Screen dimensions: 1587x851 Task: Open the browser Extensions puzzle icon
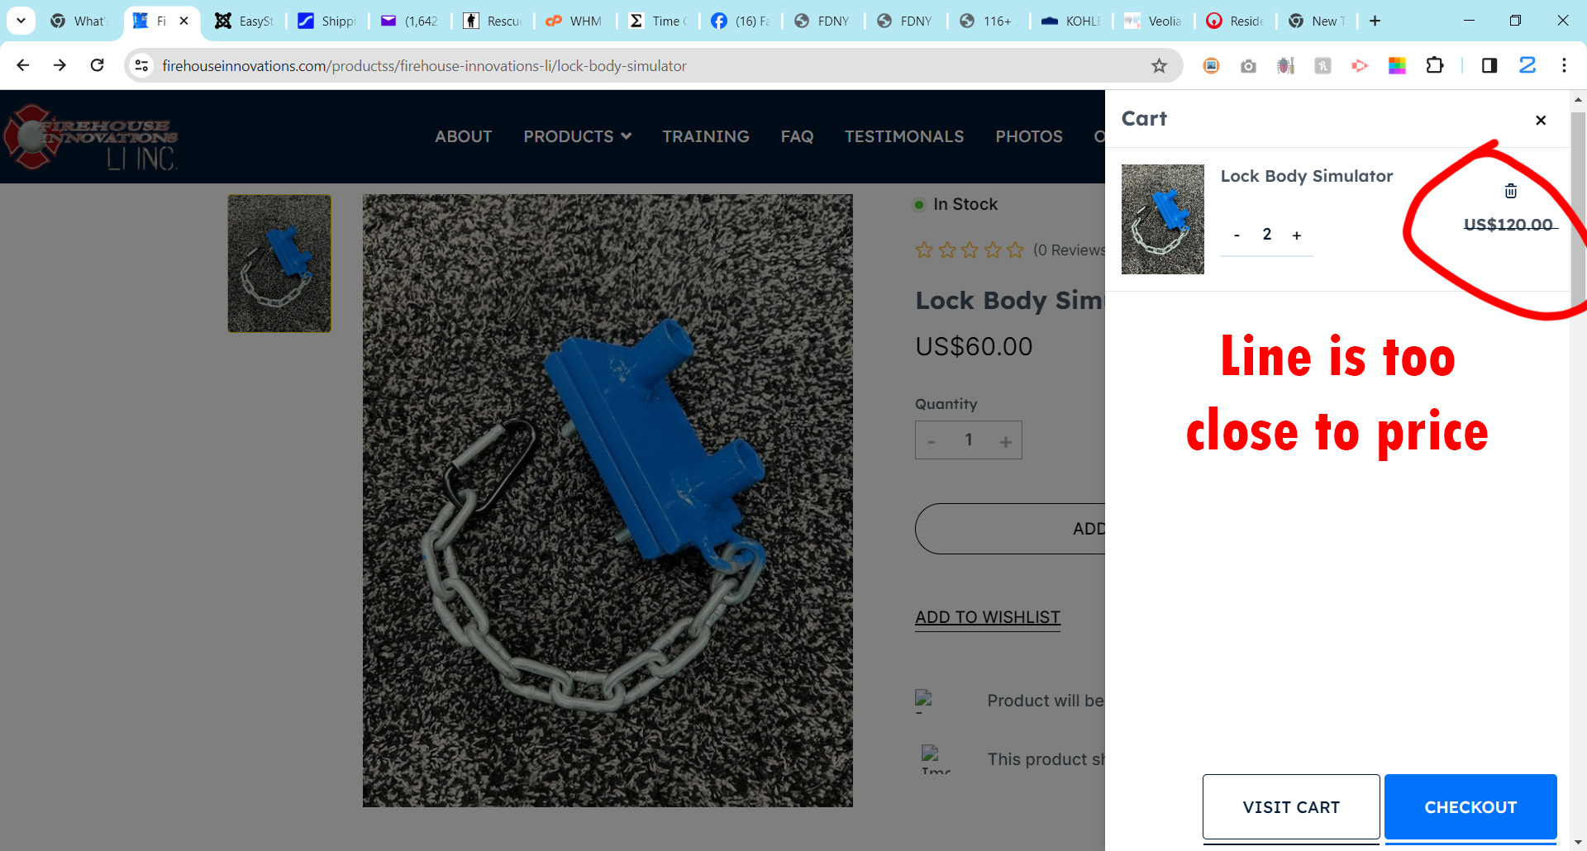(x=1435, y=65)
